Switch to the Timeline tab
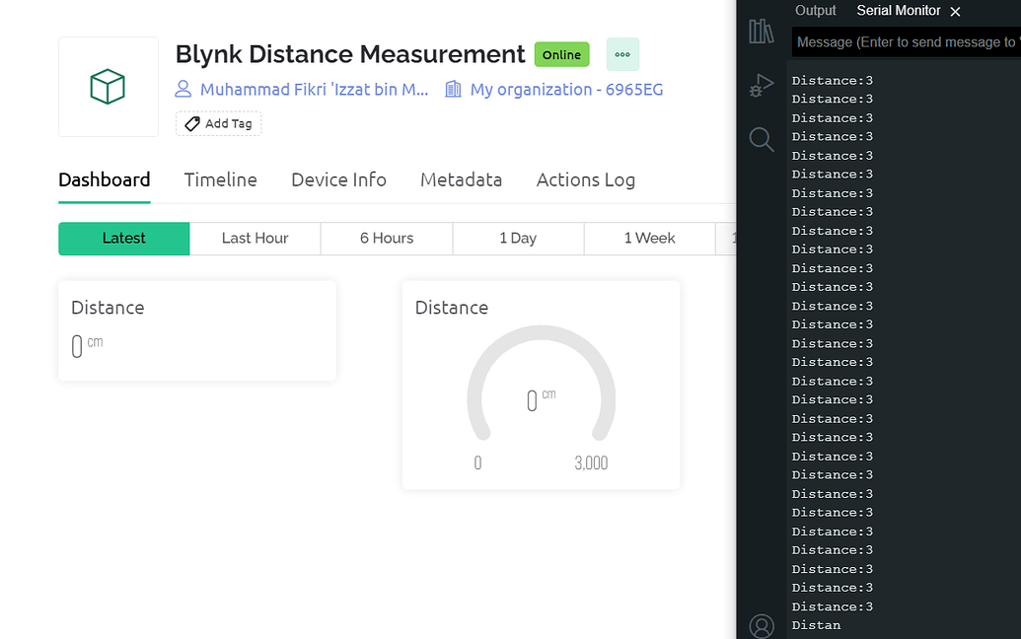Screen dimensions: 1021x639 coord(220,179)
